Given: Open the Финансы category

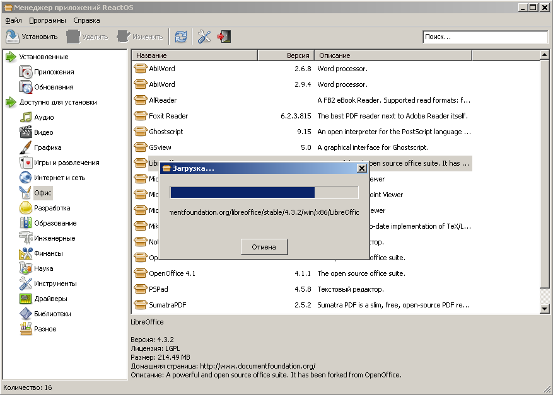Looking at the screenshot, I should (x=41, y=253).
